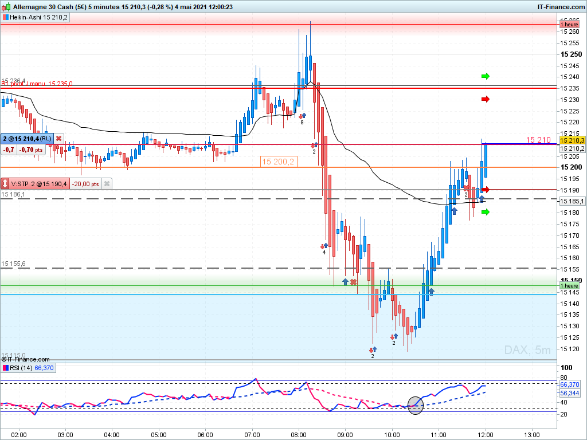Screen dimensions: 587x440
Task: Click the grey circle marker on RSI panel
Action: [x=415, y=406]
